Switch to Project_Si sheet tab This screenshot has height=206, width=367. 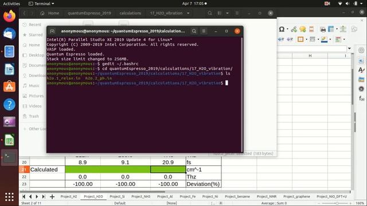117,196
